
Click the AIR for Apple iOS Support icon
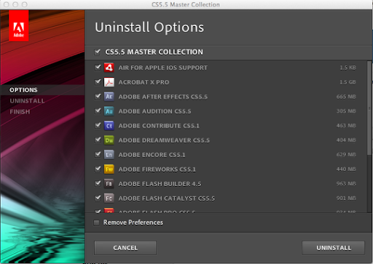[109, 68]
